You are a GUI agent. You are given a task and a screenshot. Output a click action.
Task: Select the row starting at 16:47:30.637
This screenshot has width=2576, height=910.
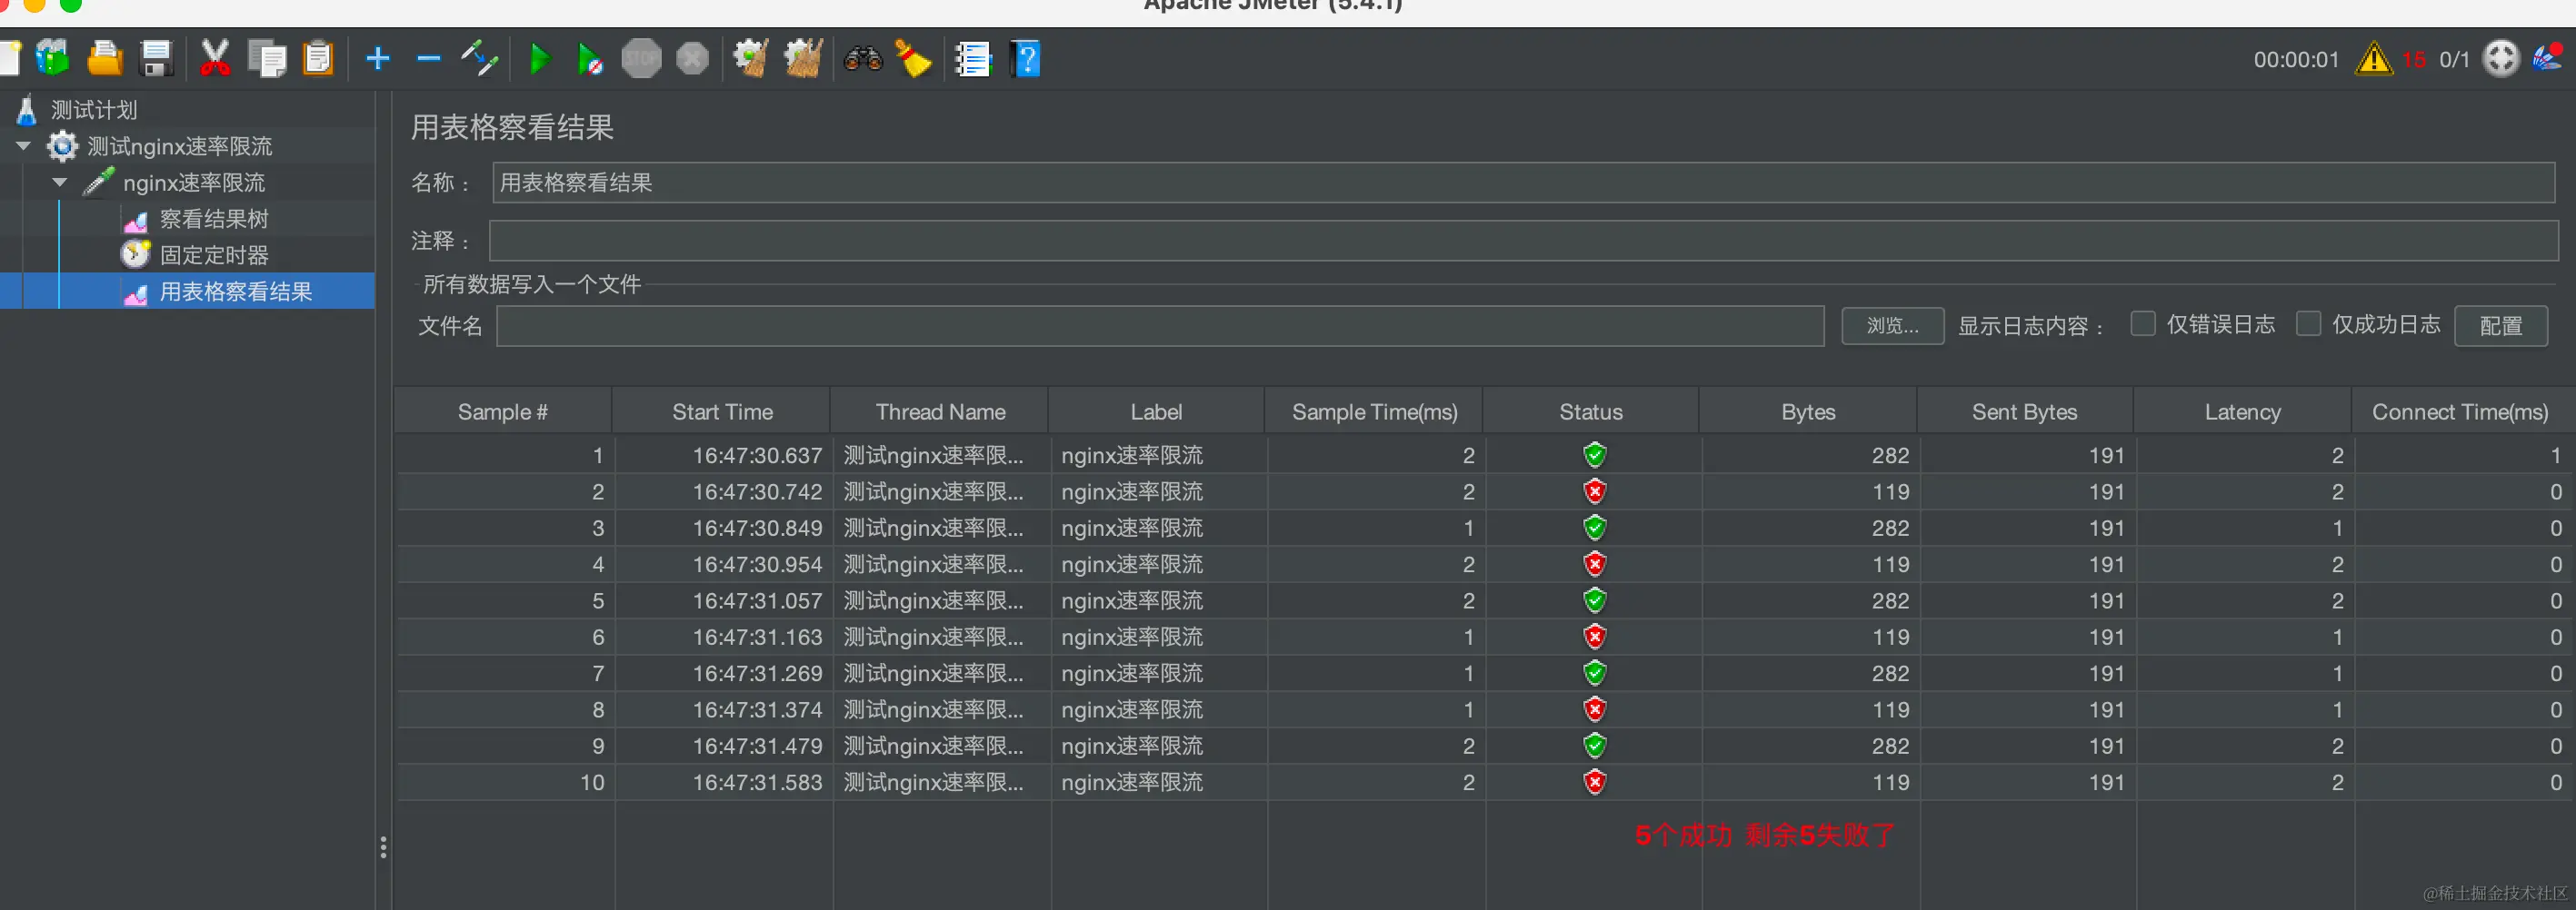tap(1485, 456)
